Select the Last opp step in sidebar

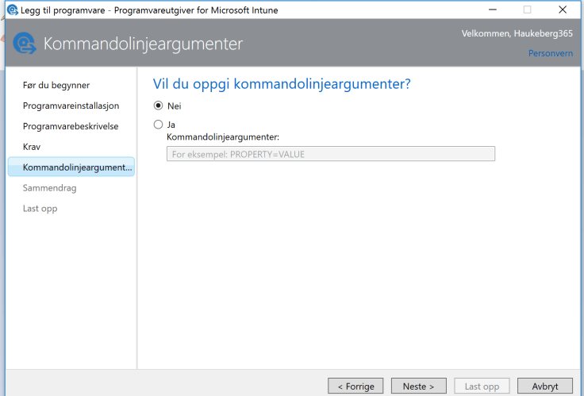pos(40,208)
